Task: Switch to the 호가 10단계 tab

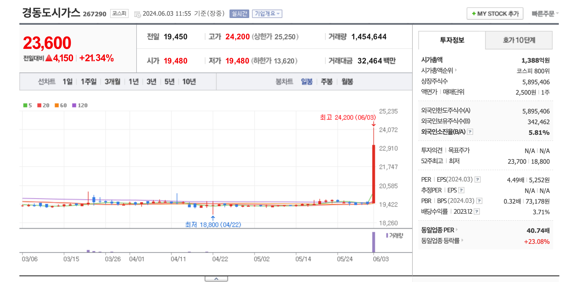Action: pos(519,40)
